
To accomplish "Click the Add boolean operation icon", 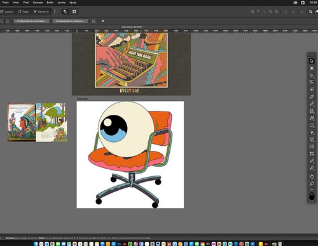I will pos(252,12).
